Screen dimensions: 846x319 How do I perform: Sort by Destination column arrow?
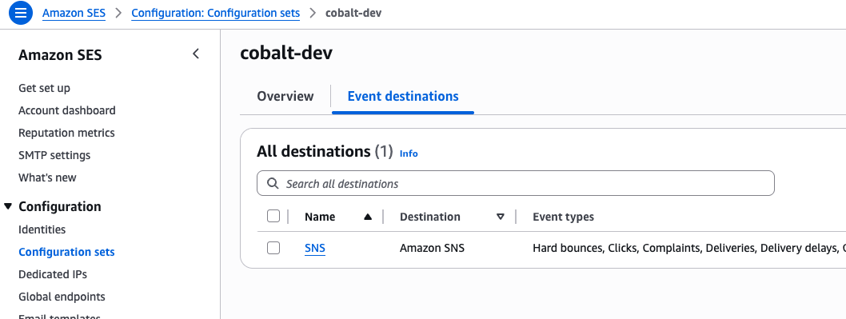[500, 217]
